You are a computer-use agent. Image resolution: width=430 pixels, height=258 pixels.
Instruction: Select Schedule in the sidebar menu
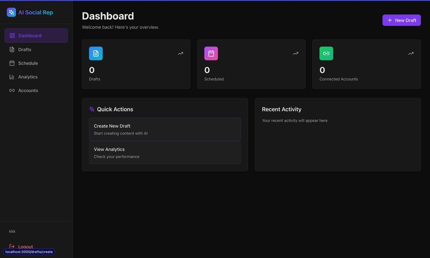pyautogui.click(x=28, y=63)
